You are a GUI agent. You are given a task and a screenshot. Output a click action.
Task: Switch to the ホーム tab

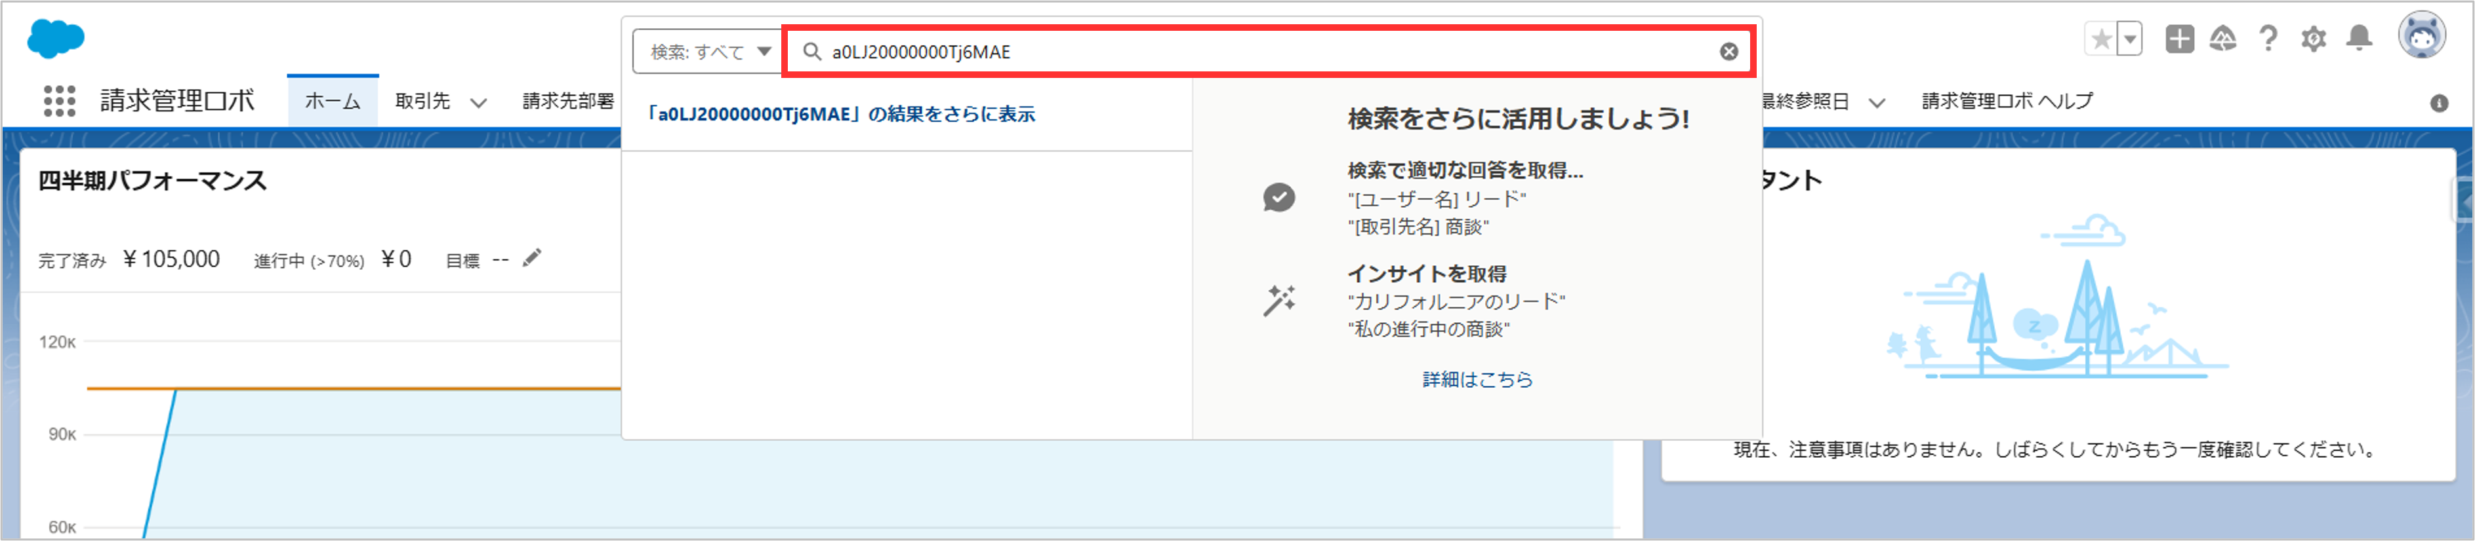pos(333,102)
